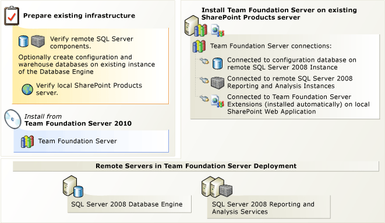This screenshot has height=223, width=385.
Task: Select the Remote Servers in Team Foundation Server Deployment header
Action: pos(196,166)
